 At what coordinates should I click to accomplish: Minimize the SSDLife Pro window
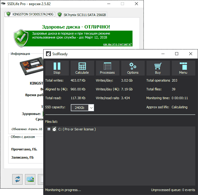point(109,4)
